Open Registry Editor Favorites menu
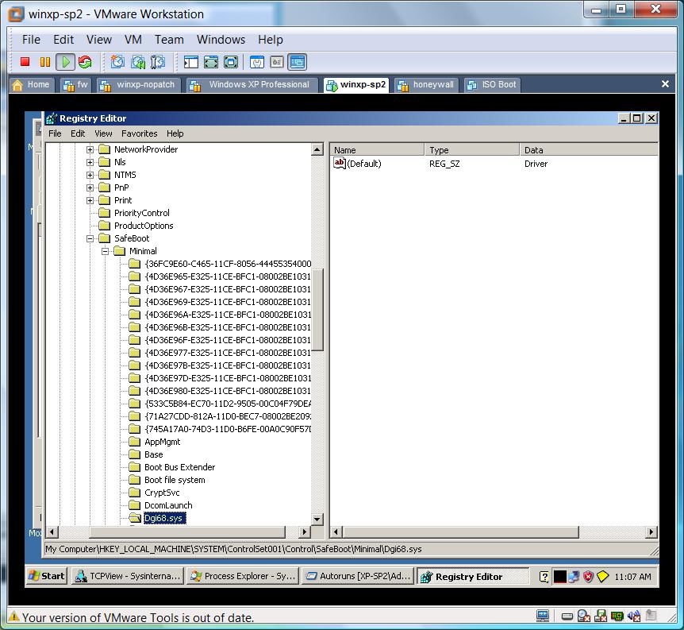684x630 pixels. click(139, 133)
